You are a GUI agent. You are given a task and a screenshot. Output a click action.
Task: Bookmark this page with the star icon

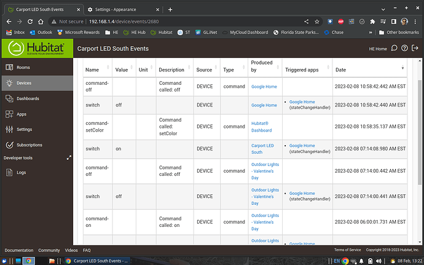pos(317,22)
